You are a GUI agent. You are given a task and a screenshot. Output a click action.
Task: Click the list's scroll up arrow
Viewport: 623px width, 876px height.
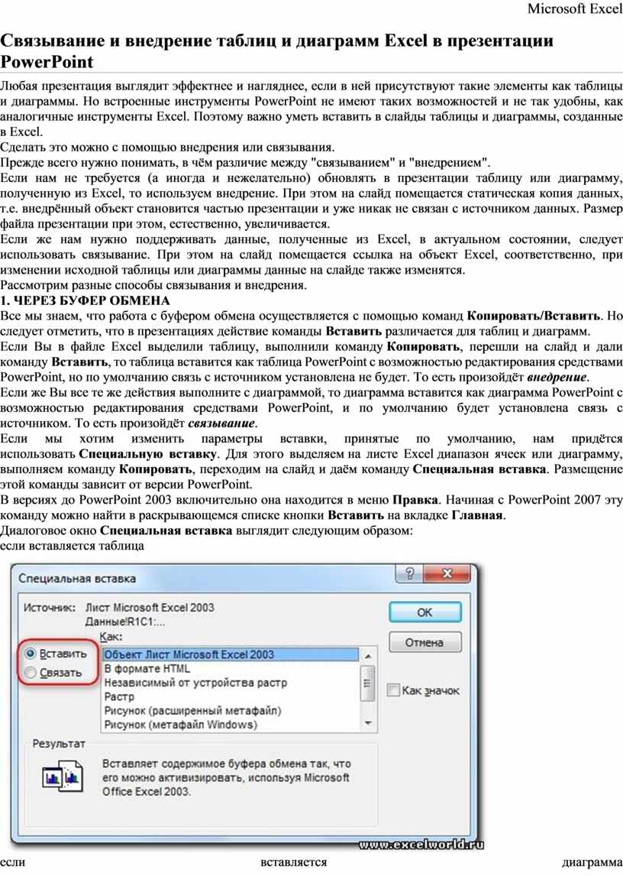[x=367, y=655]
